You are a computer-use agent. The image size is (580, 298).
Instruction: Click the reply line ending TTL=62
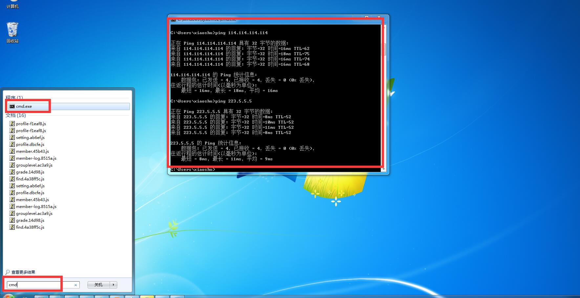click(240, 49)
